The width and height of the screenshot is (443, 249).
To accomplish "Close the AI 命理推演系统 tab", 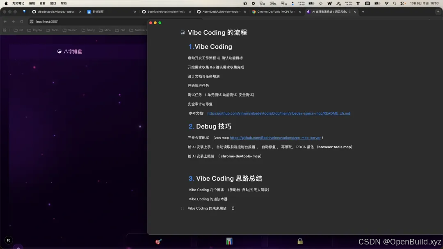I will click(355, 12).
